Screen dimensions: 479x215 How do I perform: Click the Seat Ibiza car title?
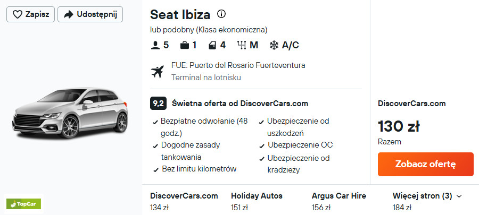180,14
